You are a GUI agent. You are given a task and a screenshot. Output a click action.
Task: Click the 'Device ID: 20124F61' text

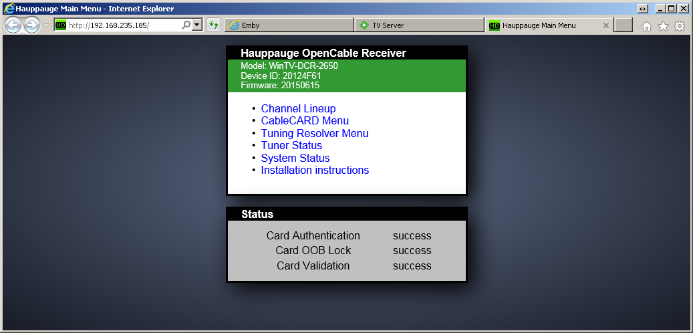point(281,76)
